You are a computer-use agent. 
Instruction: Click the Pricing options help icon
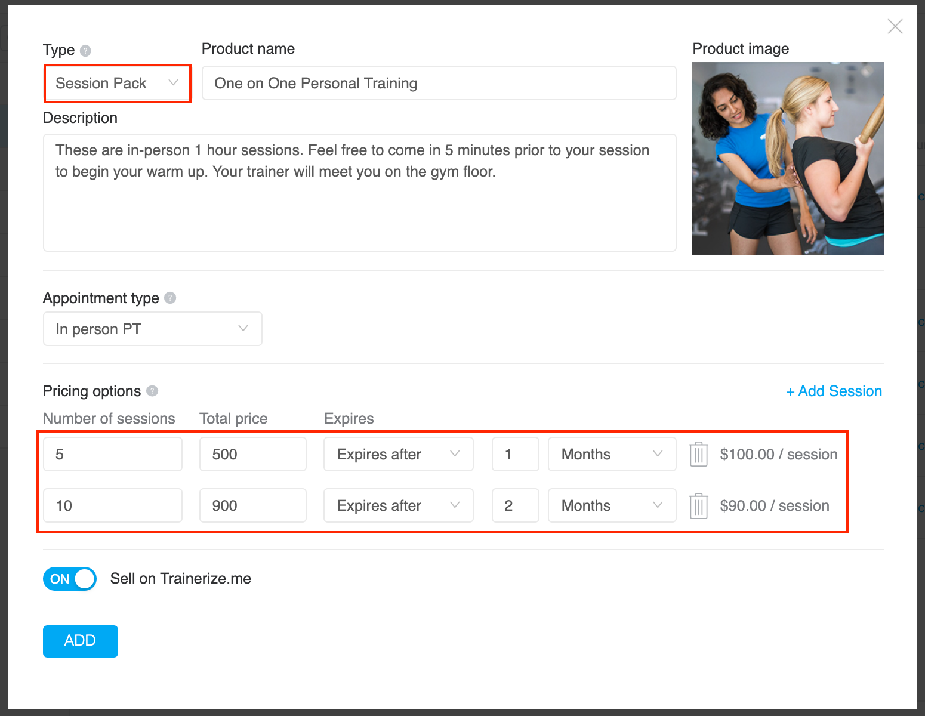click(x=152, y=391)
